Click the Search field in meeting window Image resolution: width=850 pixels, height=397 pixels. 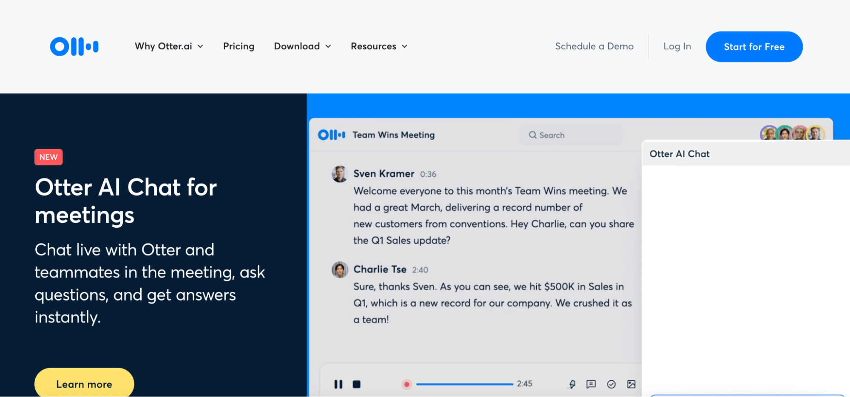(571, 135)
